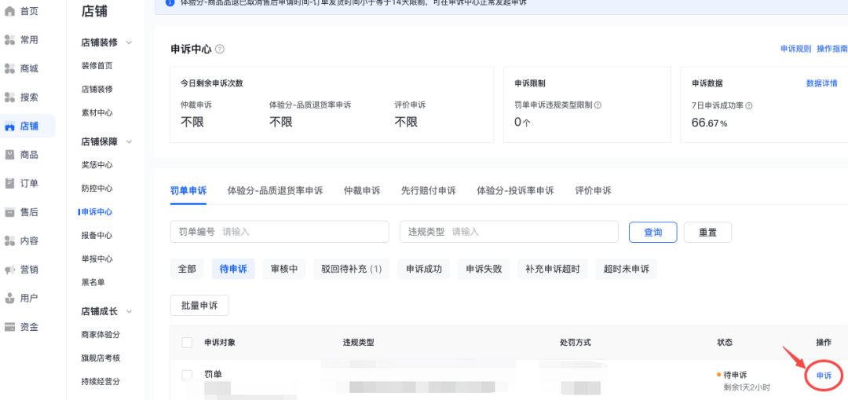Open the 商城 mall icon in sidebar
848x400 pixels.
tap(10, 68)
